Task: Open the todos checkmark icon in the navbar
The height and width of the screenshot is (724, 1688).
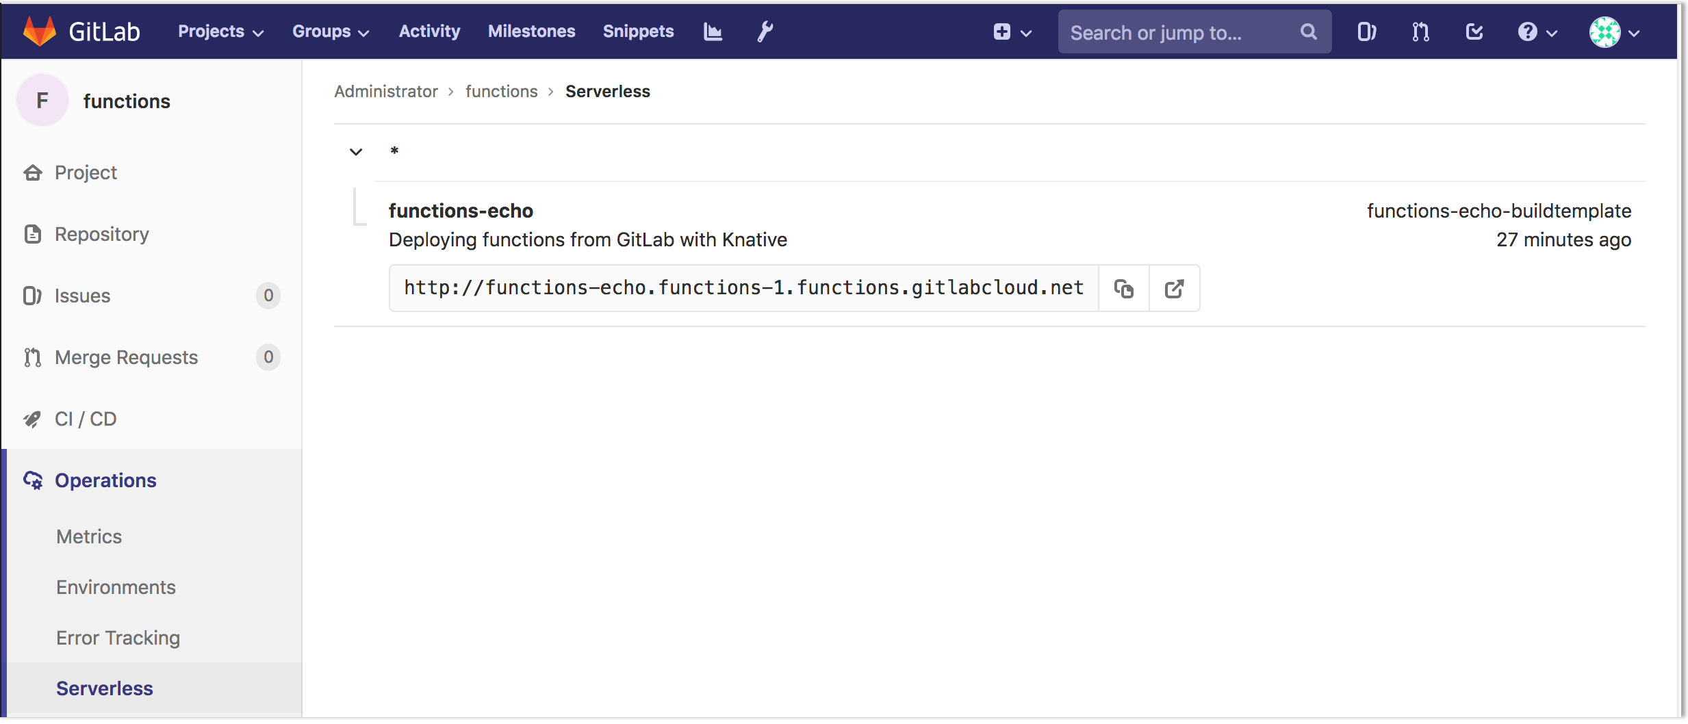Action: [1474, 31]
